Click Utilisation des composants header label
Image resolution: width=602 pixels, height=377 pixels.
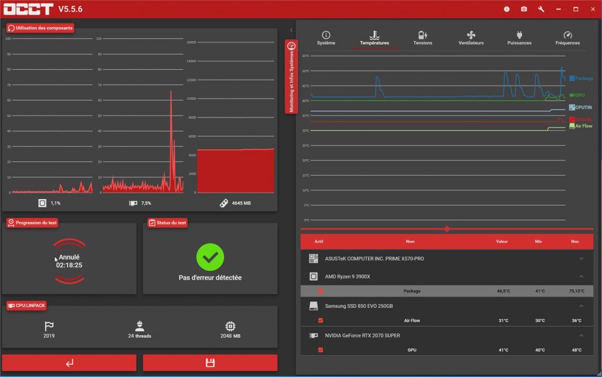41,28
